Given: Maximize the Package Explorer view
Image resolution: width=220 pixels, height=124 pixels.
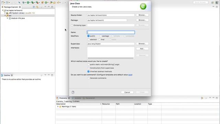Looking at the screenshot, I should (x=52, y=7).
